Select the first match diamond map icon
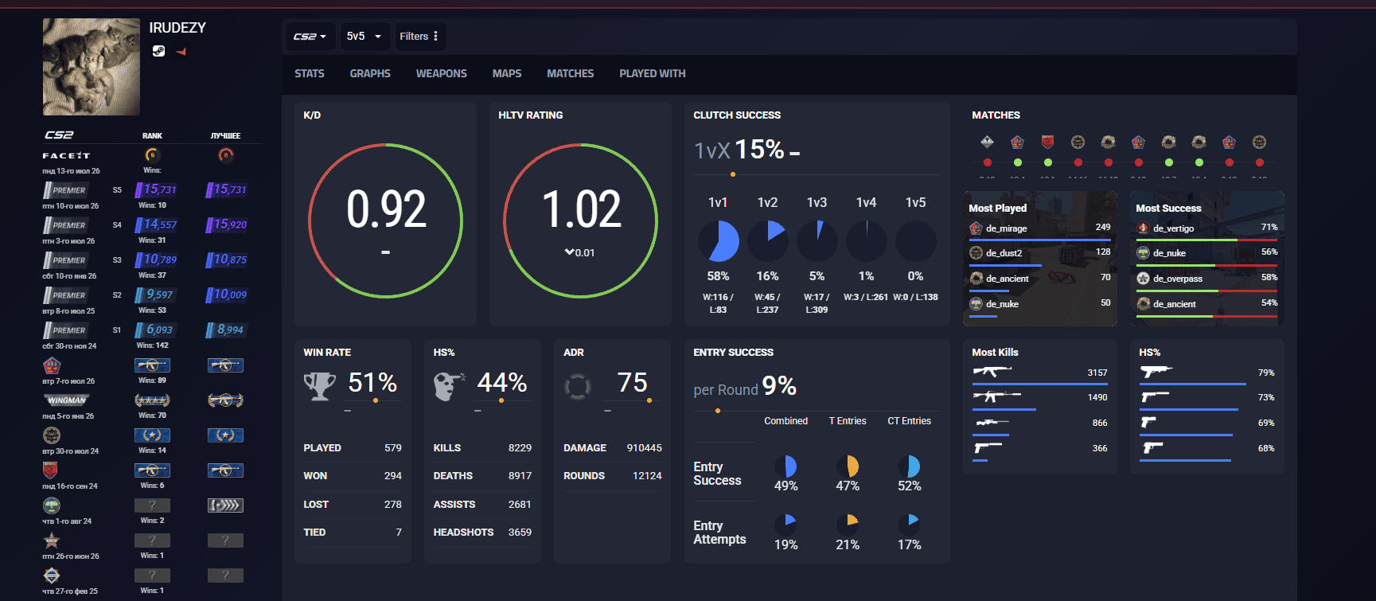This screenshot has height=601, width=1376. pos(987,142)
